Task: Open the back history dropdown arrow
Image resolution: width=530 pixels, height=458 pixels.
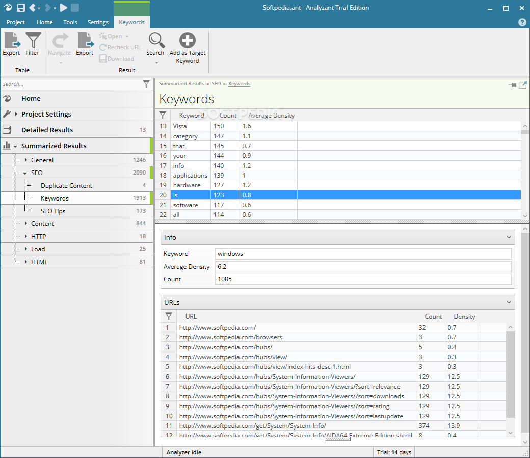Action: (39, 8)
